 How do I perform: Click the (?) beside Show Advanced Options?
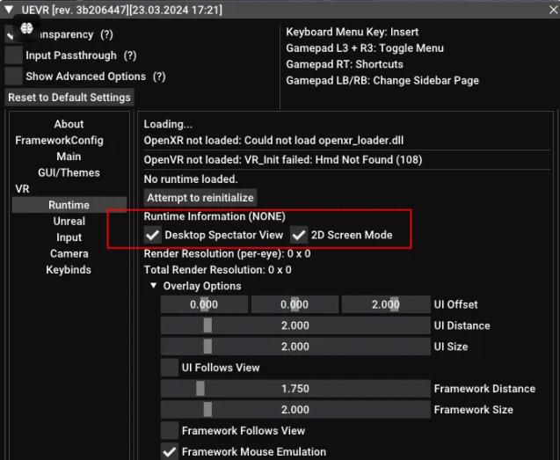click(160, 77)
